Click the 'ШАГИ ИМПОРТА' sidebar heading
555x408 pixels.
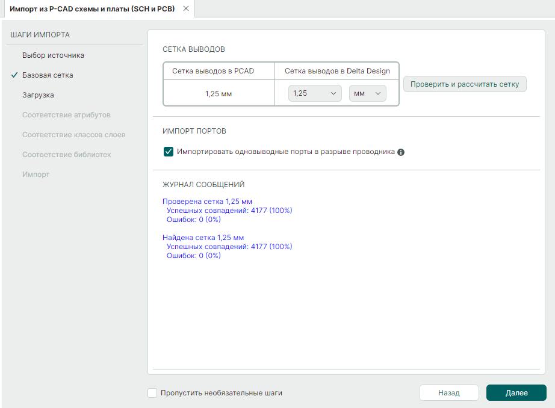[40, 35]
